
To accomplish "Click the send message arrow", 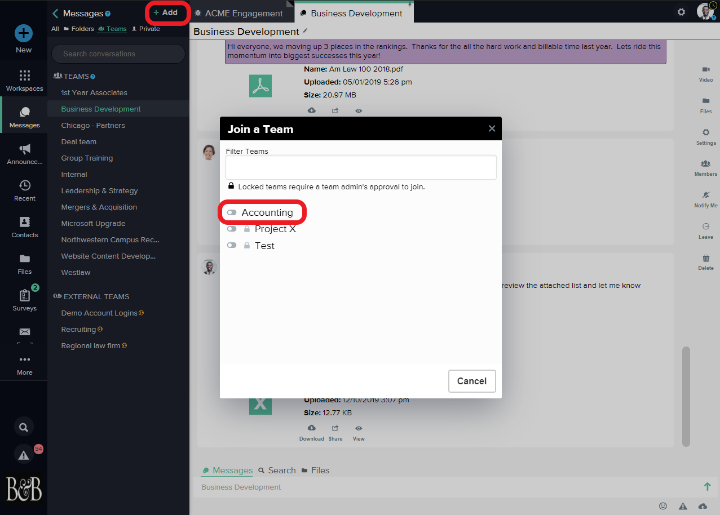I will click(707, 487).
